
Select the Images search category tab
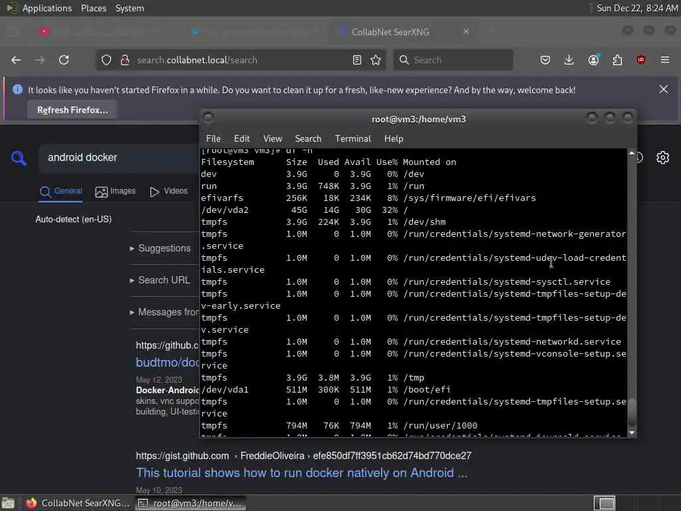click(116, 191)
